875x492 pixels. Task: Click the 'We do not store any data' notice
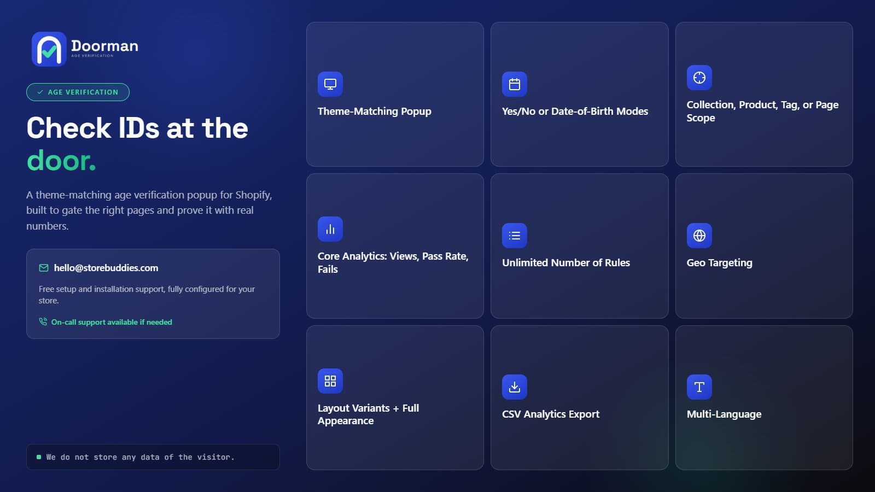(x=153, y=457)
